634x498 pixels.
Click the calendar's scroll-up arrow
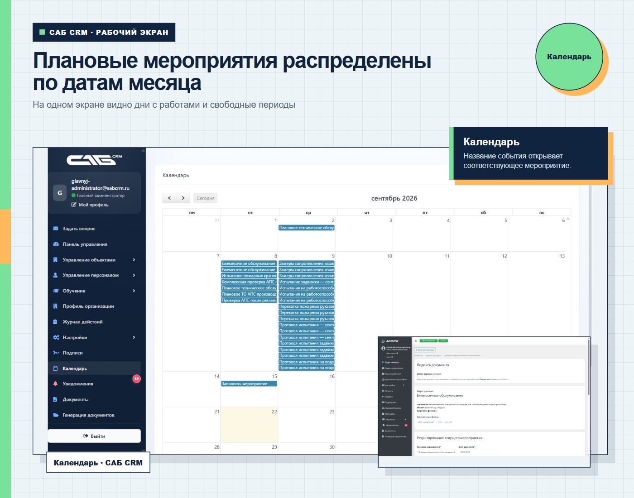click(x=568, y=219)
